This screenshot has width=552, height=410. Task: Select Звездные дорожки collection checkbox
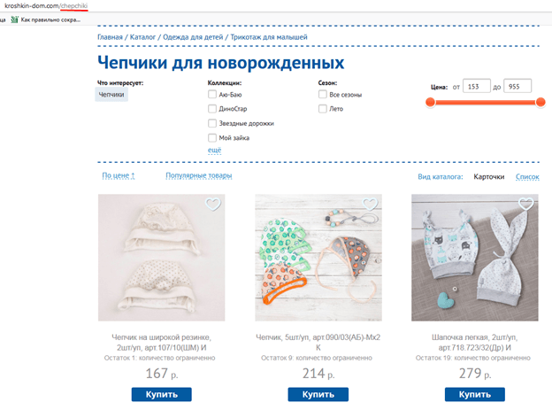(212, 123)
